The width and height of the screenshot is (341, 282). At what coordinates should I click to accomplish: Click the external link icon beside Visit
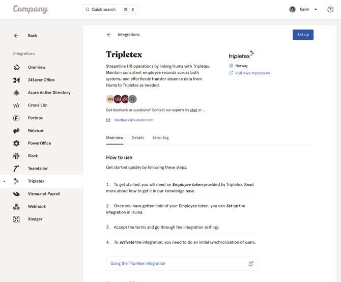231,73
